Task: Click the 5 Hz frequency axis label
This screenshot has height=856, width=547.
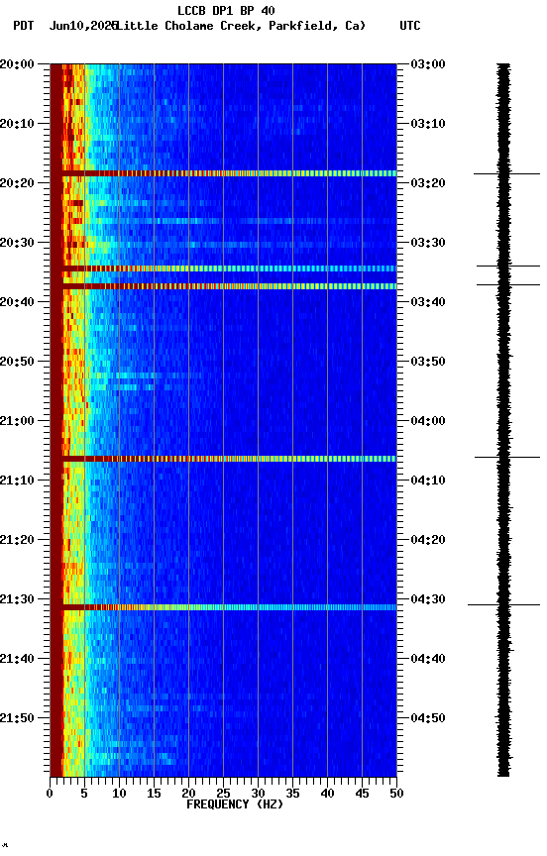Action: (84, 794)
